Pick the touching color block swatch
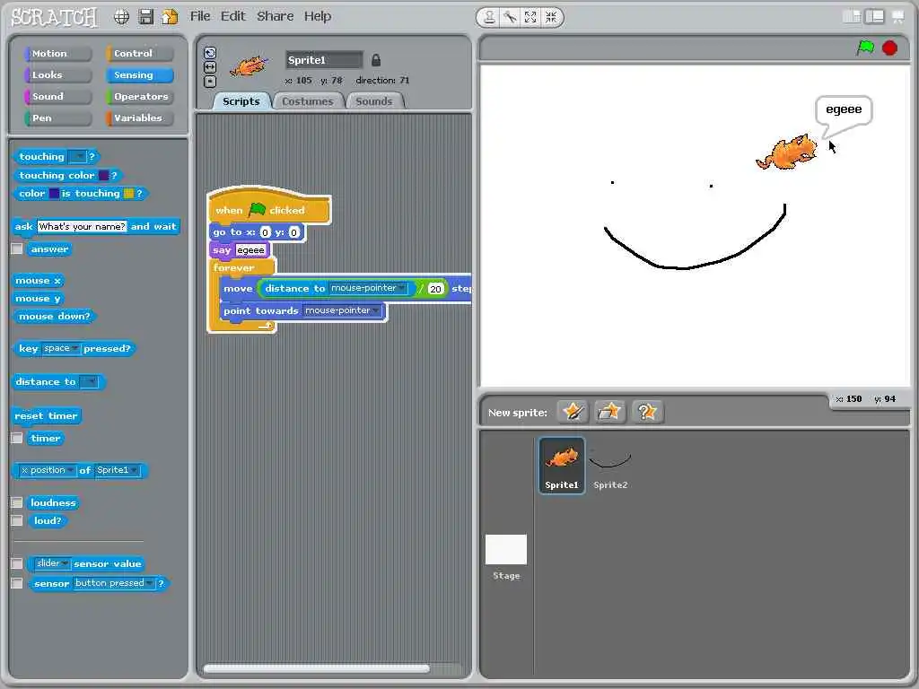The image size is (919, 689). (104, 175)
